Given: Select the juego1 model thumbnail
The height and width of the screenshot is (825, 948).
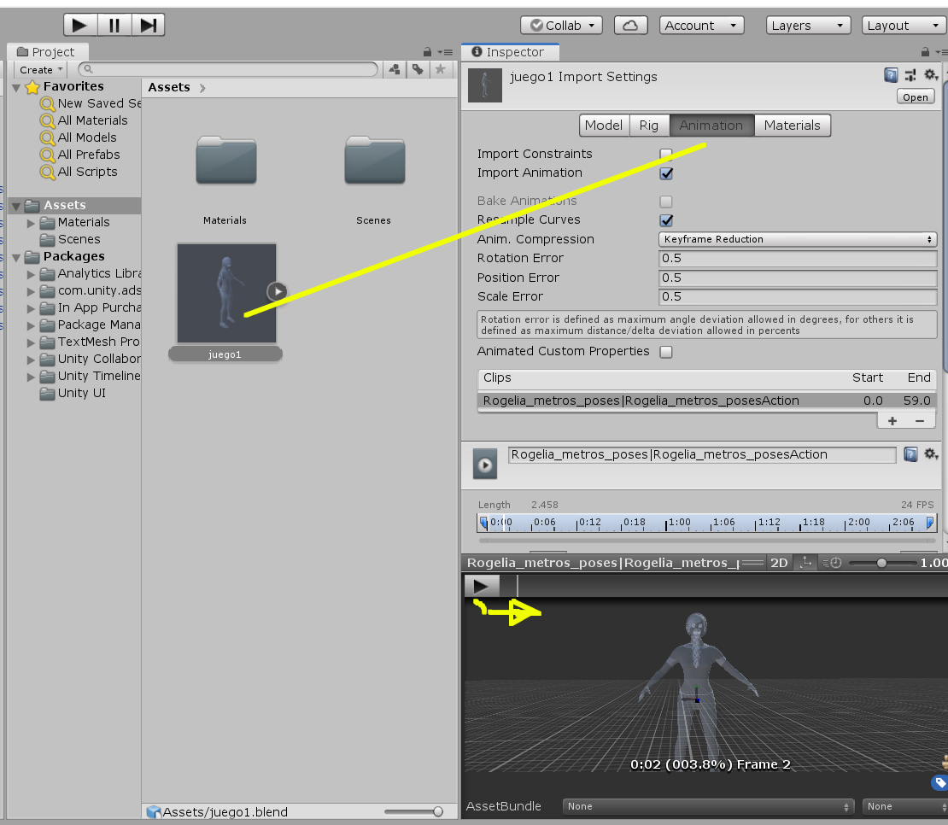Looking at the screenshot, I should (226, 293).
